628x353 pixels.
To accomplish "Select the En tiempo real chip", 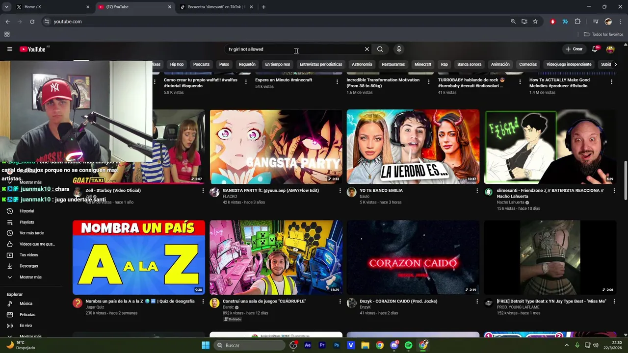I will pos(277,64).
